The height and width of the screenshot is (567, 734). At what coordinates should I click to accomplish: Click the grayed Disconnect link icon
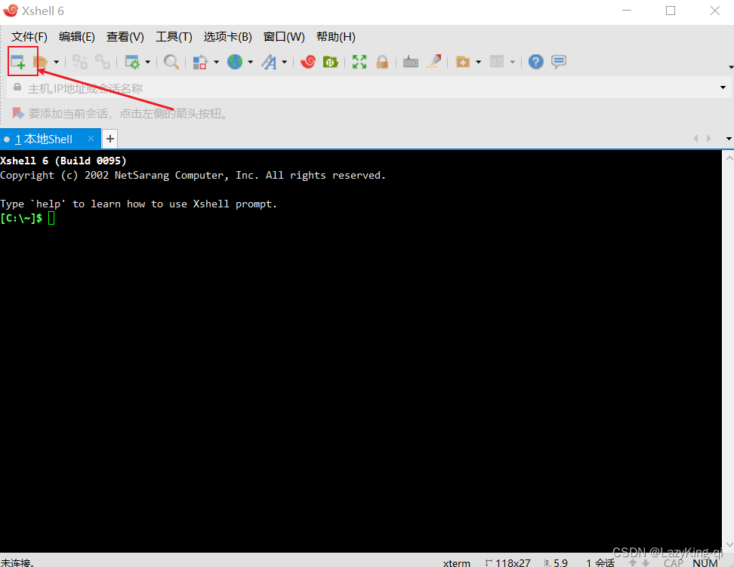pos(103,62)
